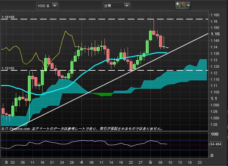Click the 1.145 price axis label
This screenshot has width=228, height=166.
coord(215,41)
